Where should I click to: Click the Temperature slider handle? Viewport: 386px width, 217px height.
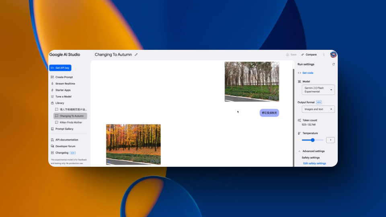[x=313, y=140]
